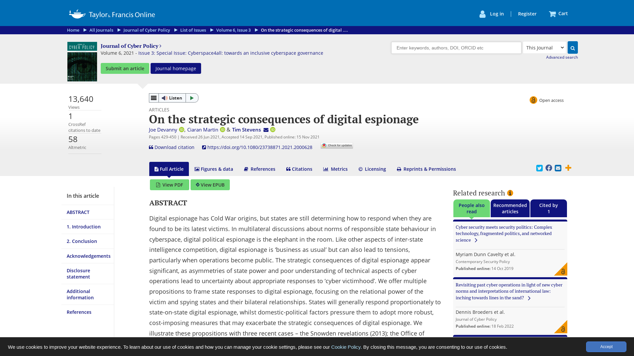
Task: Open the article DOI link
Action: tap(257, 147)
